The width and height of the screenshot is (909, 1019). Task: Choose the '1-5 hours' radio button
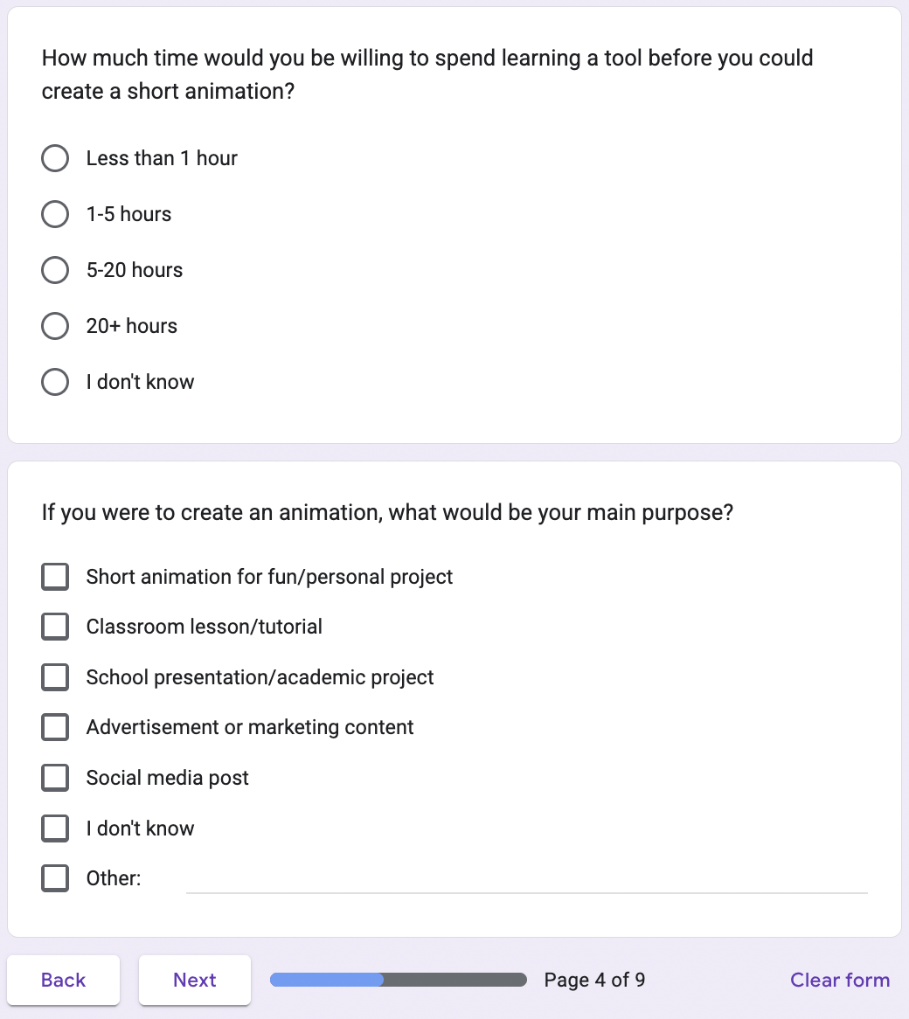point(55,214)
